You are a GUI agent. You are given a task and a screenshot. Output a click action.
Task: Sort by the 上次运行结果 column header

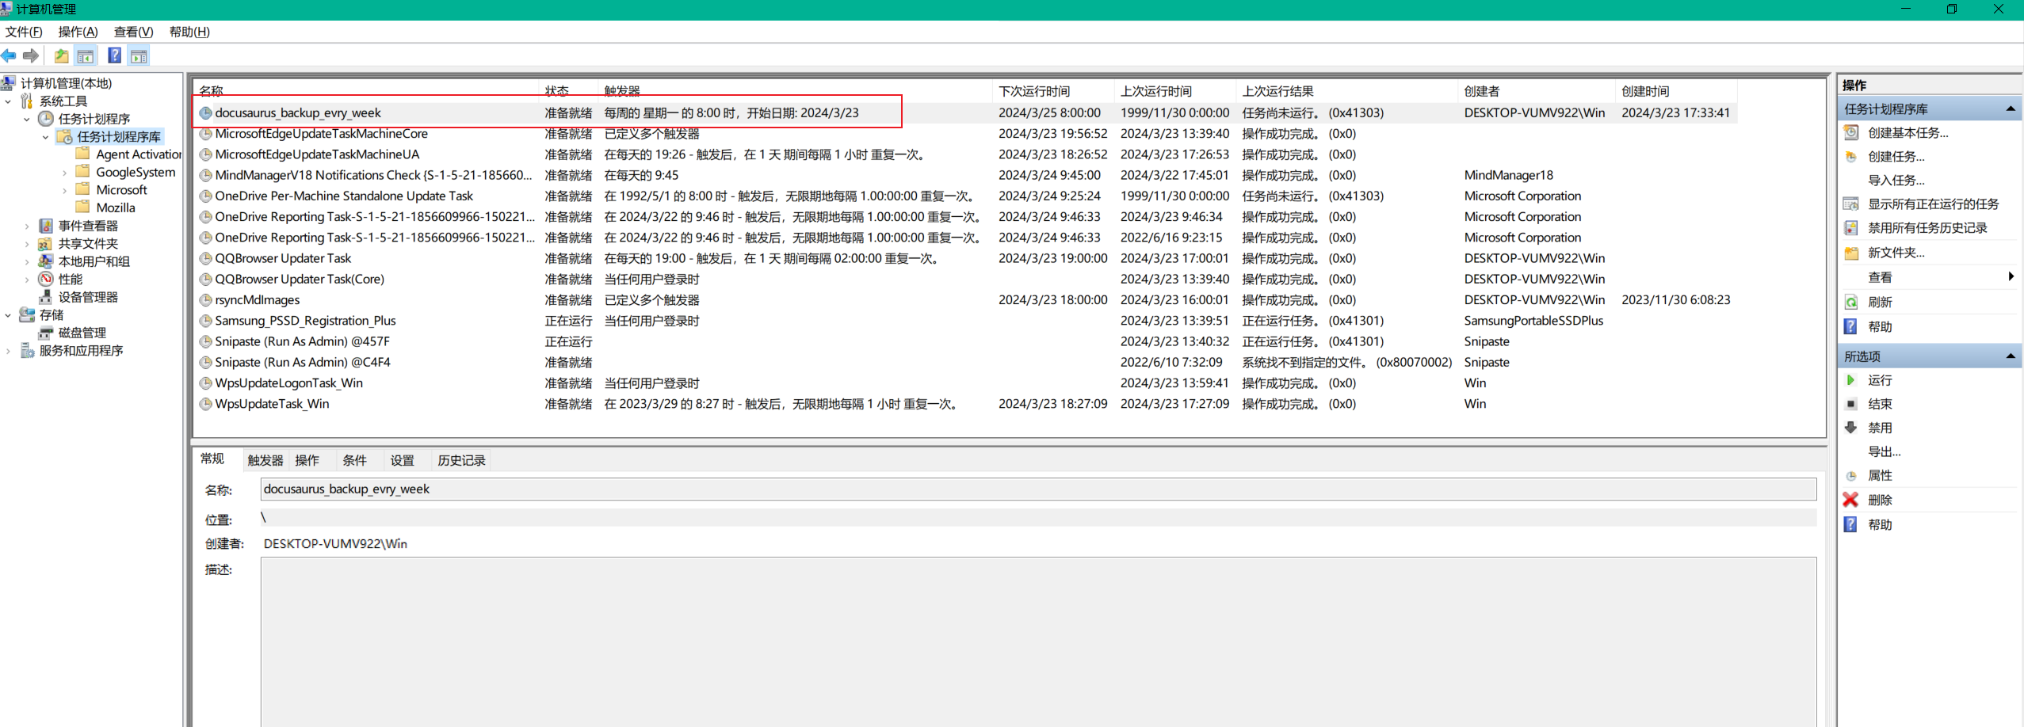tap(1346, 90)
